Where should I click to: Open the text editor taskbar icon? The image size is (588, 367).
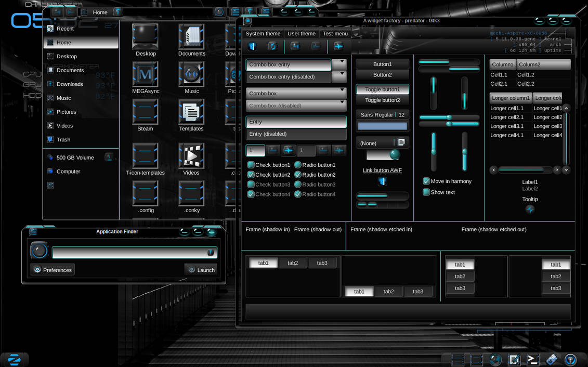[x=514, y=359]
